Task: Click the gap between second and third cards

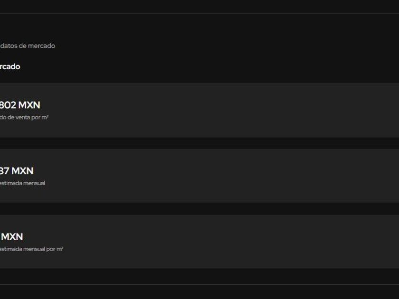Action: (199, 209)
